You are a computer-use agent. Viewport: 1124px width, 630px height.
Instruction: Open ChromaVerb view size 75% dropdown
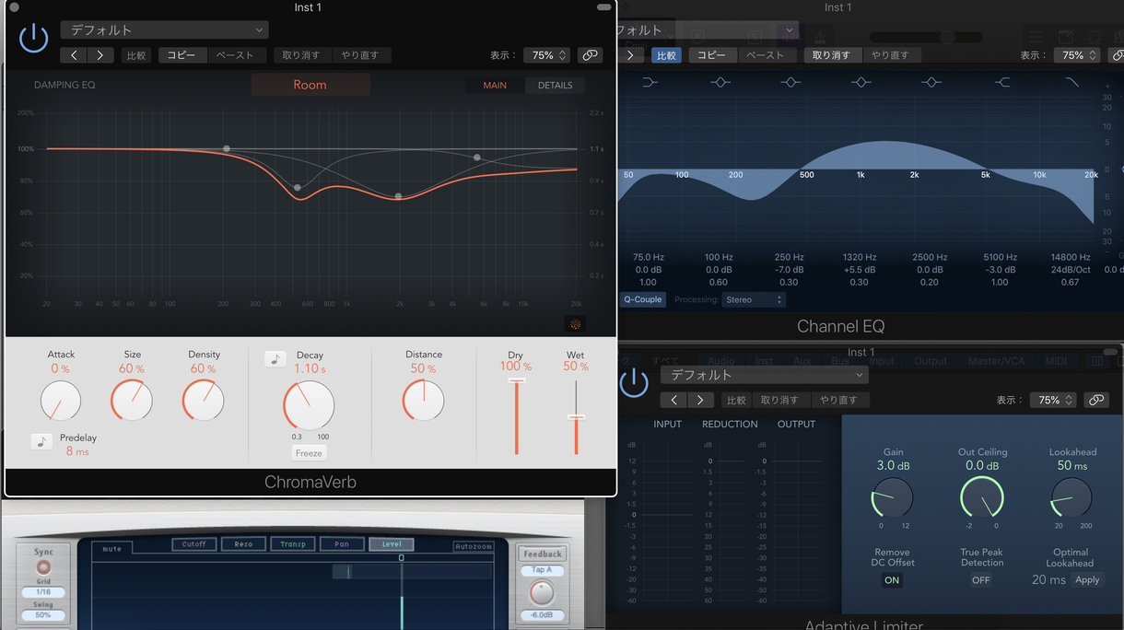[547, 55]
